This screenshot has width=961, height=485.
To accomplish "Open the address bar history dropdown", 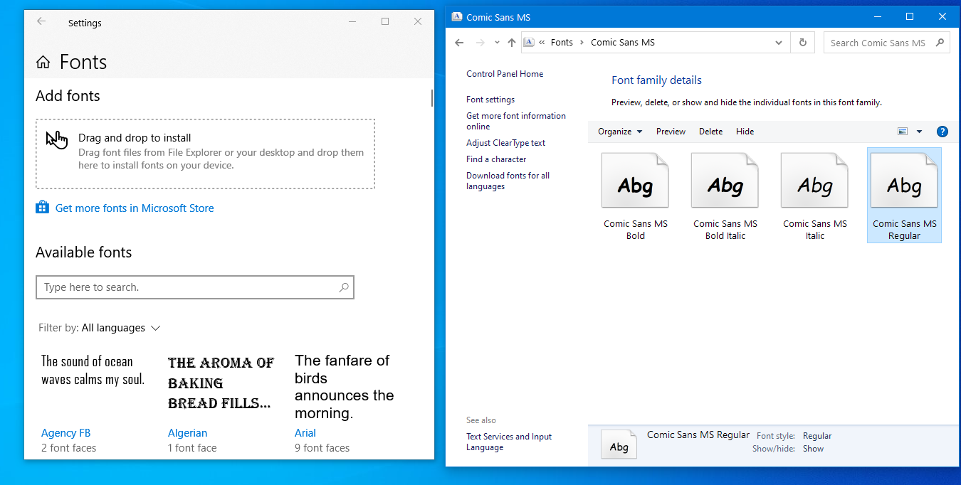I will tap(779, 43).
